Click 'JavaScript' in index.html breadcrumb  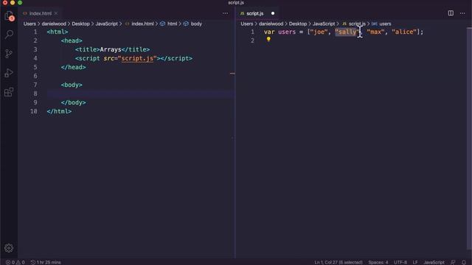[106, 24]
